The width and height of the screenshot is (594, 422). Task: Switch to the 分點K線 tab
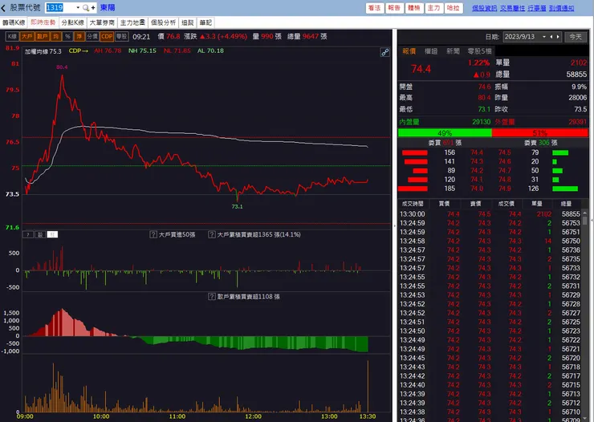[72, 22]
